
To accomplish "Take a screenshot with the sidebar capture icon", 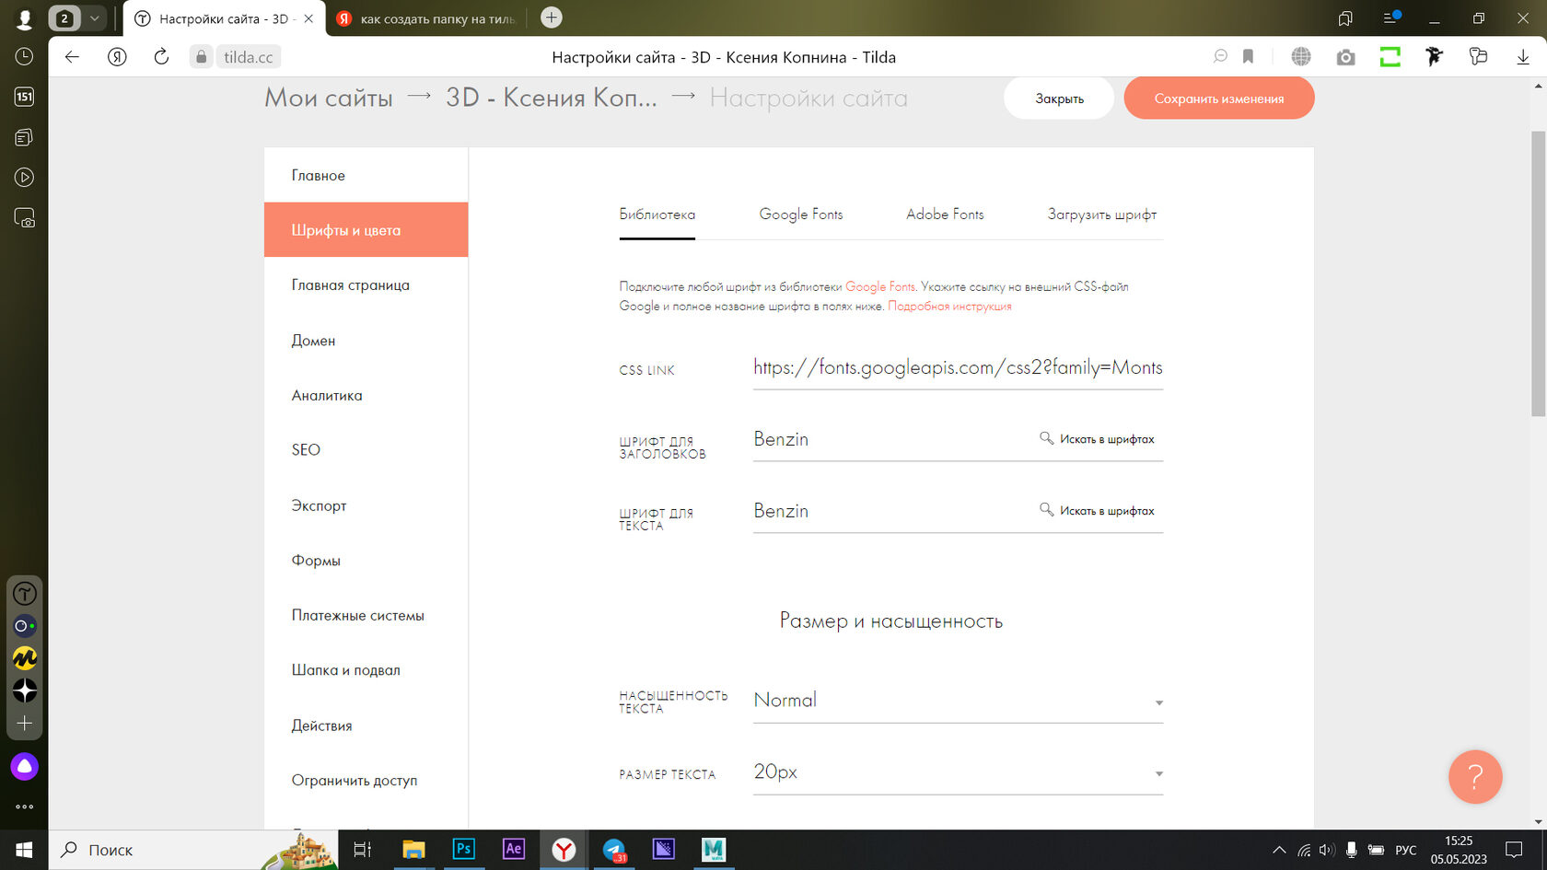I will coord(24,218).
